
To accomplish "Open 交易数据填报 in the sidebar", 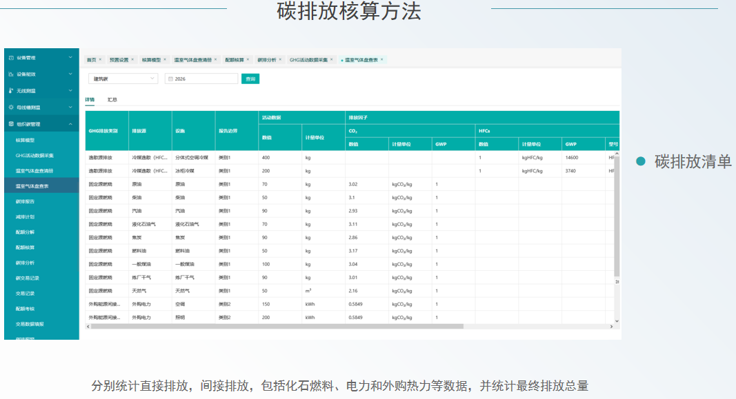I will tap(41, 324).
